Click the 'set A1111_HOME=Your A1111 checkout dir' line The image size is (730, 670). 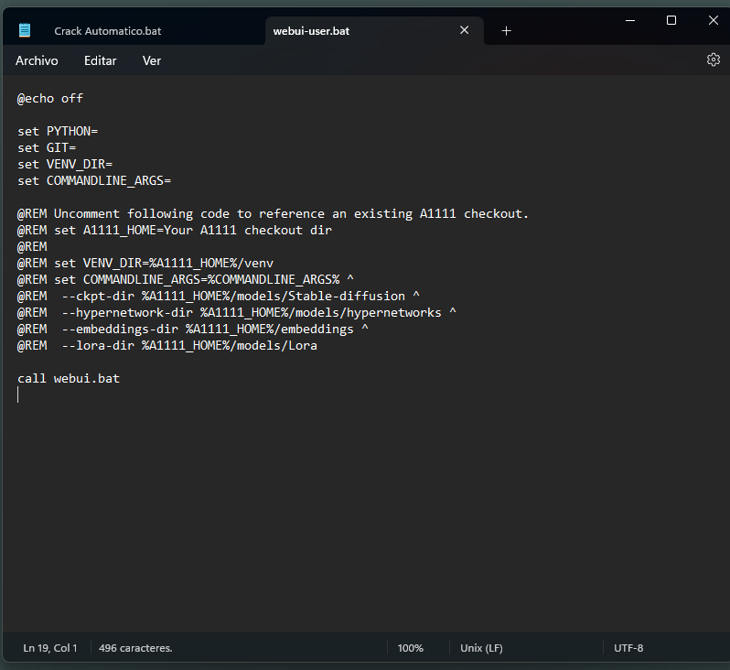[174, 230]
